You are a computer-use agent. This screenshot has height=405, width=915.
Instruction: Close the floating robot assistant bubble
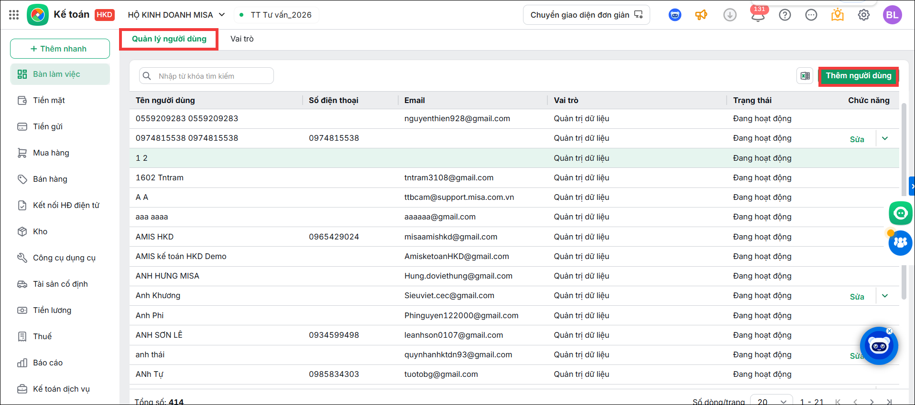click(x=889, y=331)
